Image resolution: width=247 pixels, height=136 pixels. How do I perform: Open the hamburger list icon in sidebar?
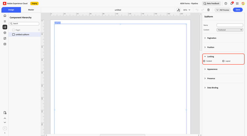pos(5,21)
